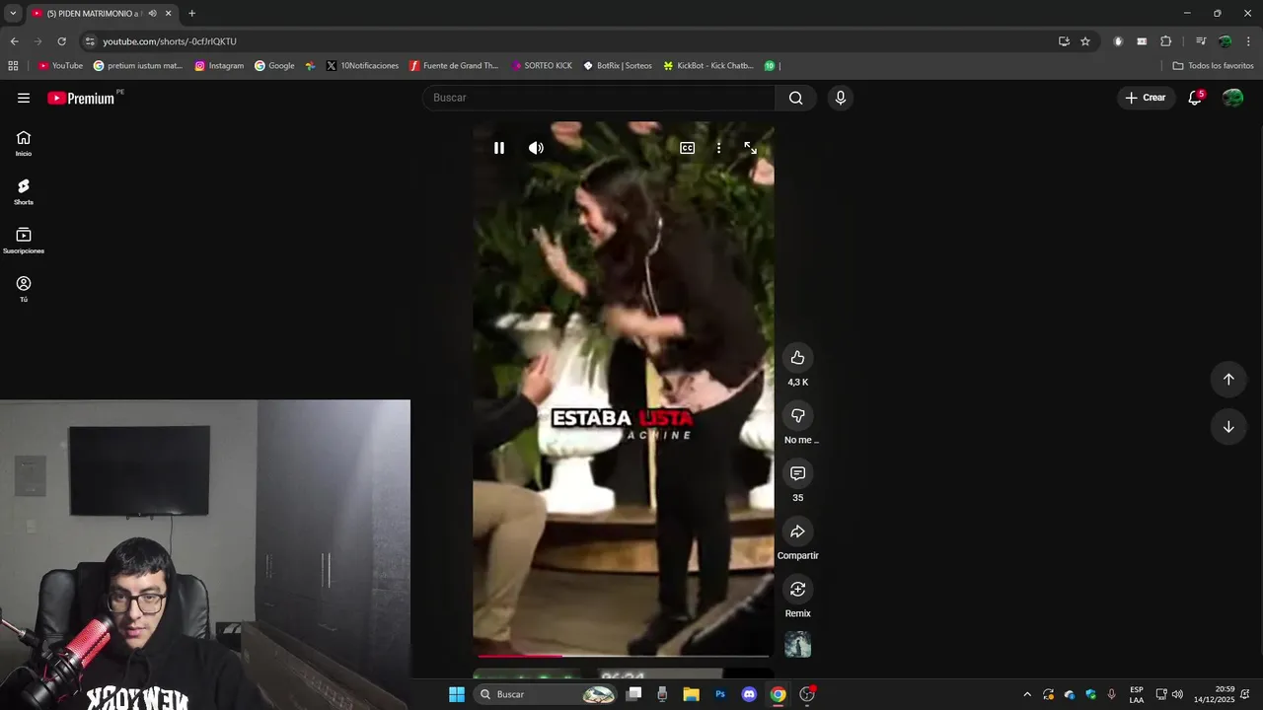This screenshot has width=1263, height=710.
Task: Open Inicio in the sidebar
Action: click(x=24, y=144)
